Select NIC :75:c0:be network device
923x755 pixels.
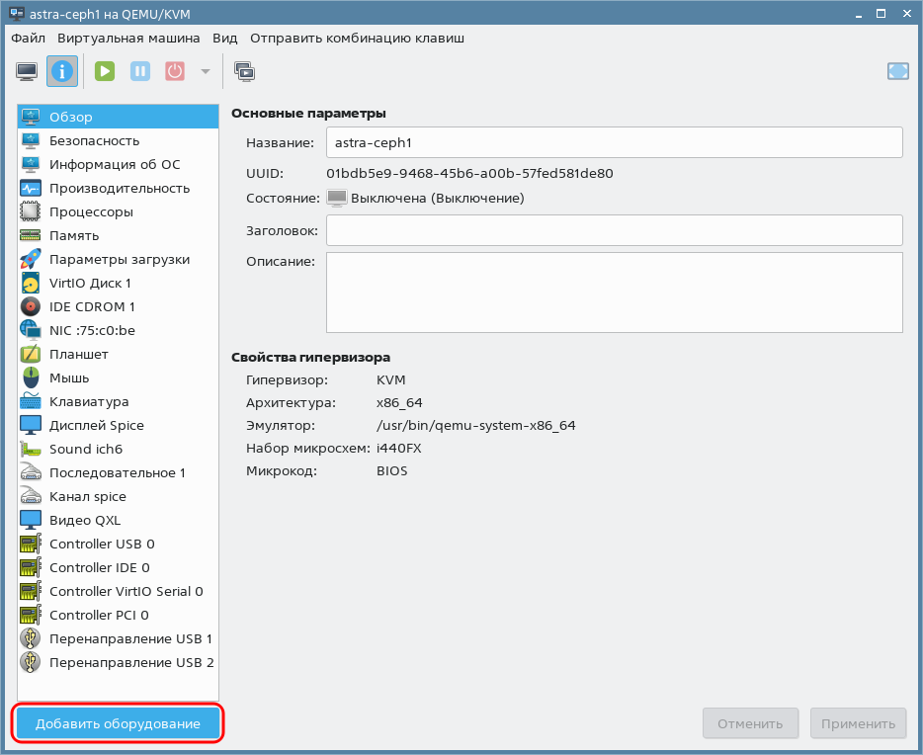[x=92, y=330]
